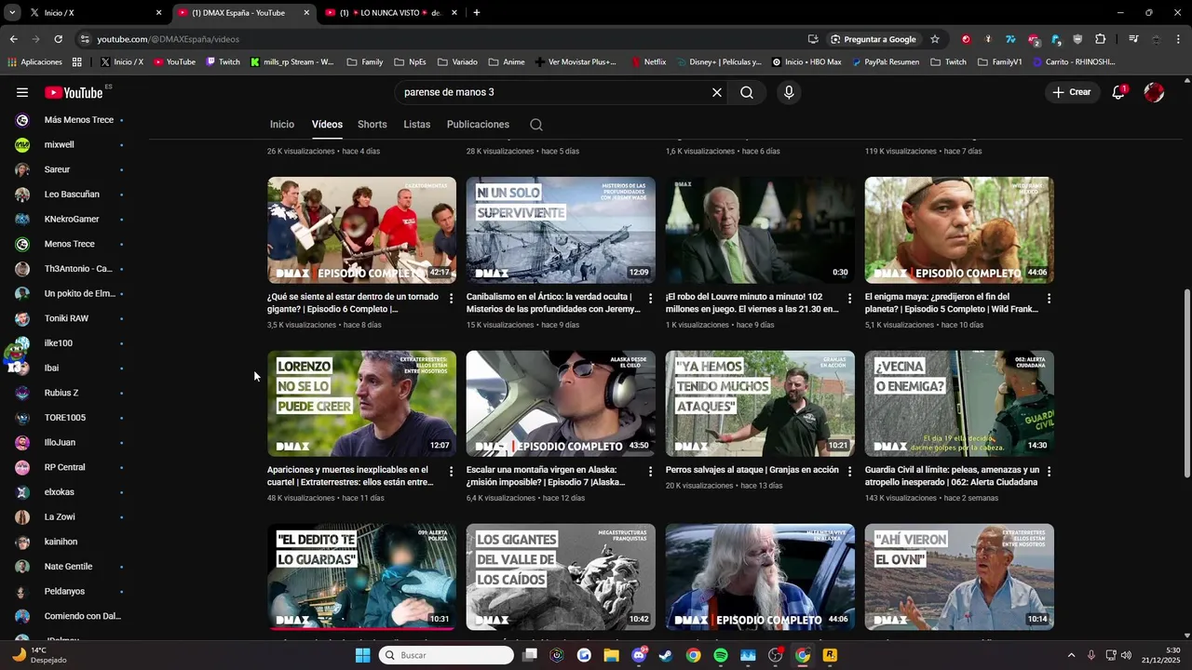Select the Vídeos channel tab

[327, 125]
